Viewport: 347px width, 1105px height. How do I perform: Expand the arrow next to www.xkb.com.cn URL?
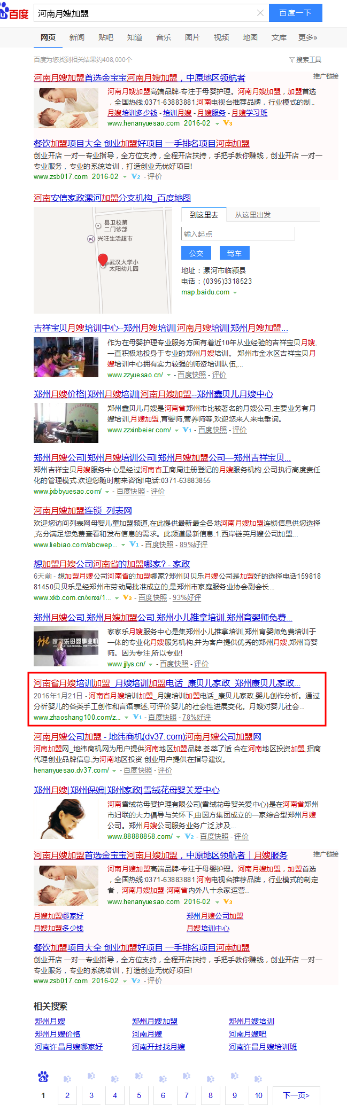tap(117, 598)
